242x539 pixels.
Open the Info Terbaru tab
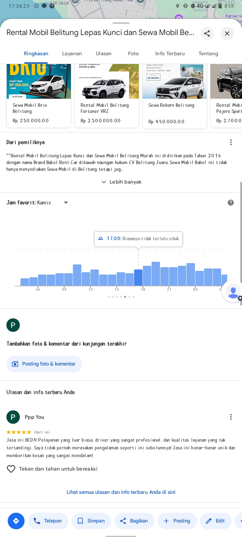(x=170, y=54)
